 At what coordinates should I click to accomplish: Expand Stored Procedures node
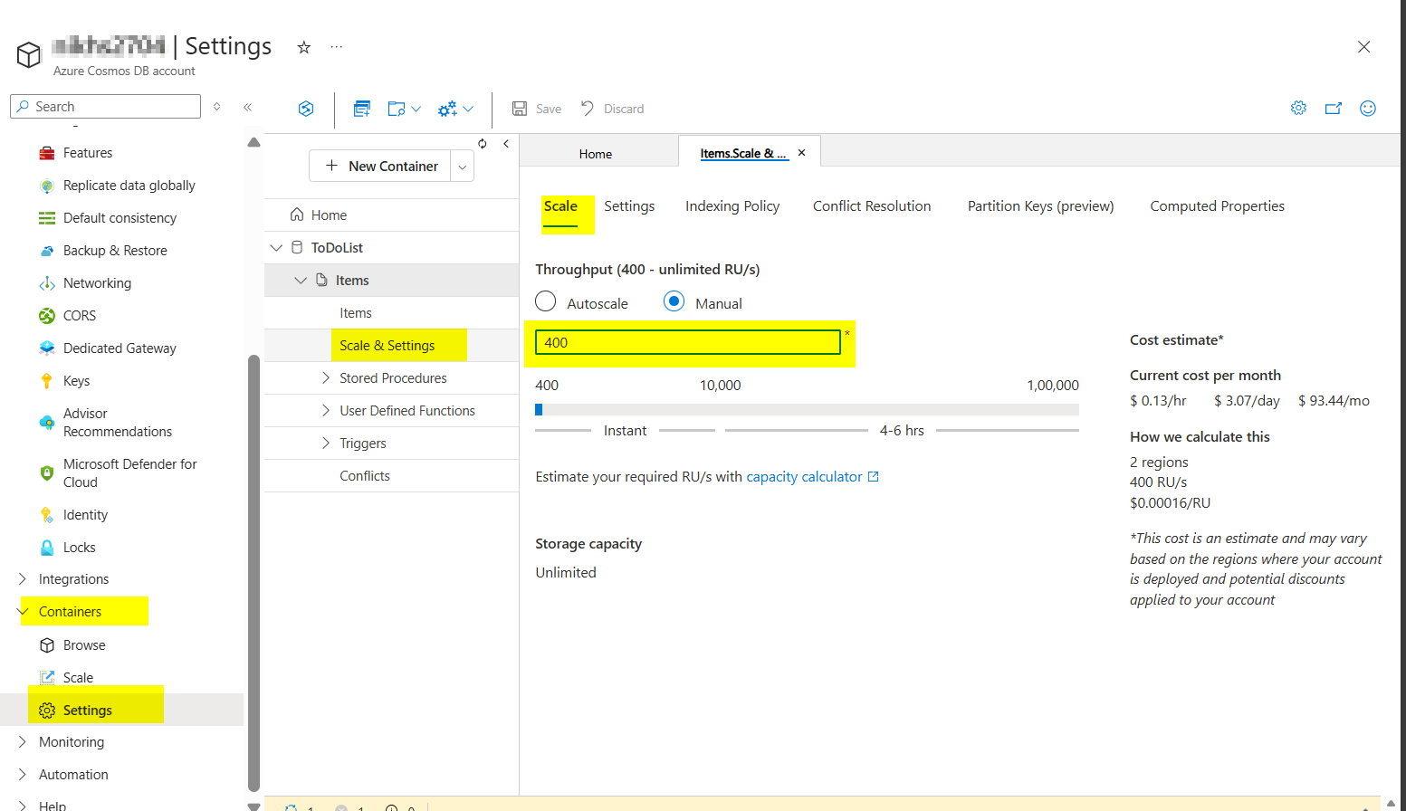click(326, 378)
